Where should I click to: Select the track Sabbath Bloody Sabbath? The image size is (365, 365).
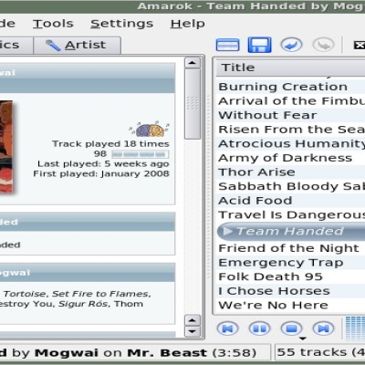(x=290, y=186)
